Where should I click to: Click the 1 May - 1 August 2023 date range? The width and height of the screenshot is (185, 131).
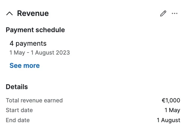coord(40,53)
